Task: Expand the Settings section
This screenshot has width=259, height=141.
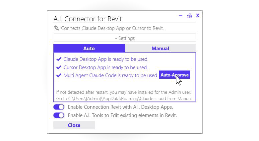Action: coord(125,38)
